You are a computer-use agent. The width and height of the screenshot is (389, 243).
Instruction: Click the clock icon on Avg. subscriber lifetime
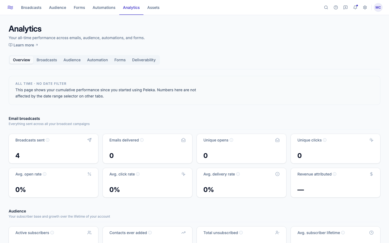point(371,233)
